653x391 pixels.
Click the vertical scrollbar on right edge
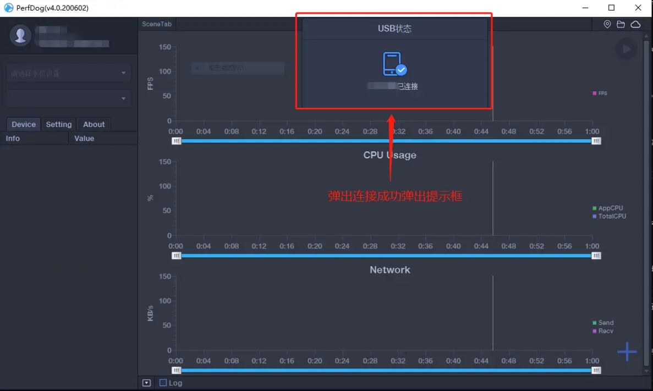click(646, 204)
